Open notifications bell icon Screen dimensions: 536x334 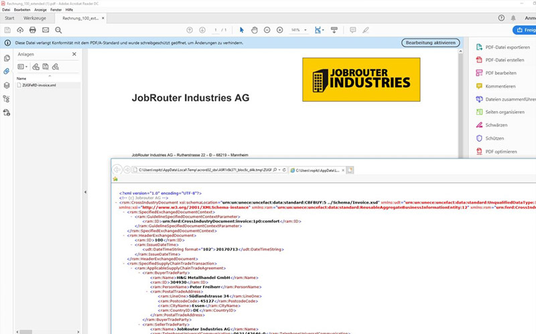coord(513,18)
